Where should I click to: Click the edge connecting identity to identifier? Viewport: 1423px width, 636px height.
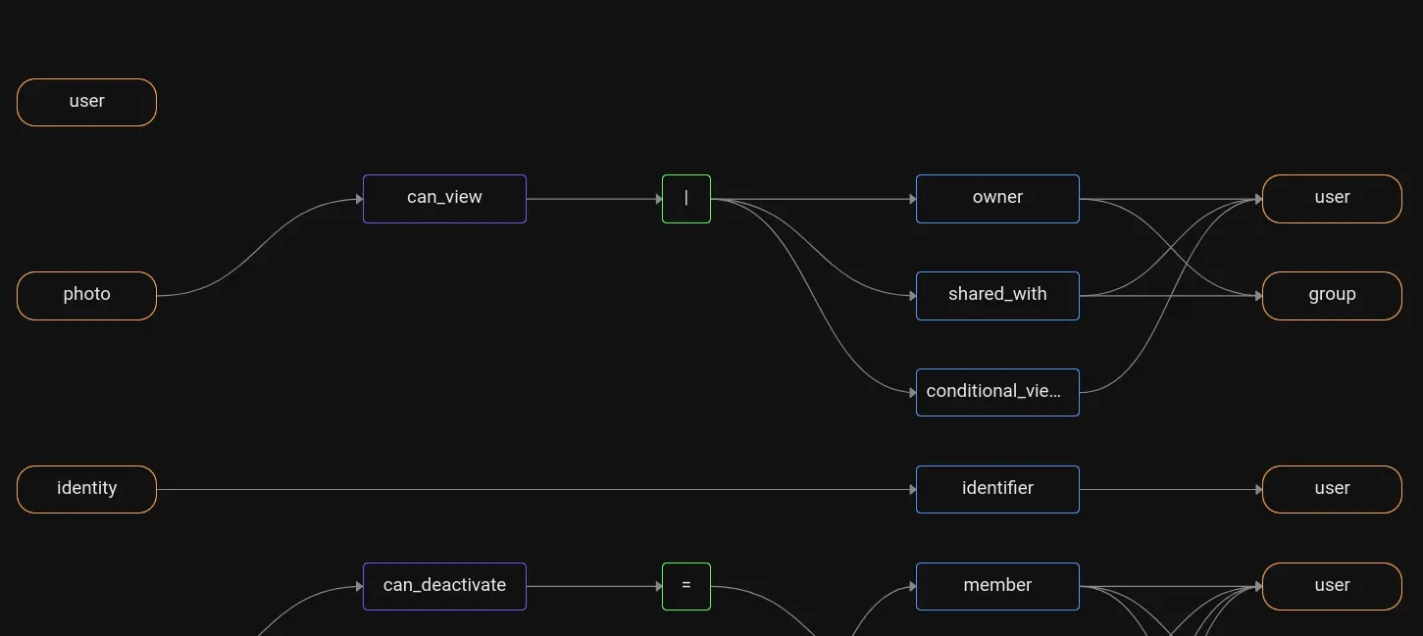(539, 488)
